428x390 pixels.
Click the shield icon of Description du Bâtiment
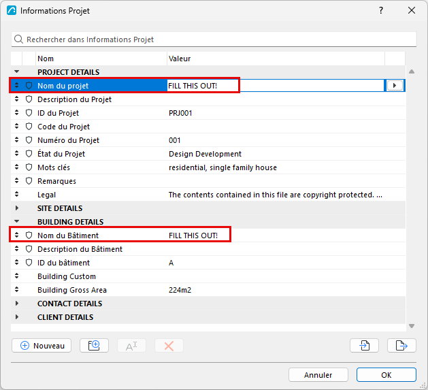pyautogui.click(x=29, y=249)
